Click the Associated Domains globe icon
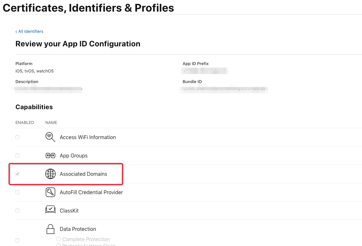The width and height of the screenshot is (362, 246). [50, 174]
